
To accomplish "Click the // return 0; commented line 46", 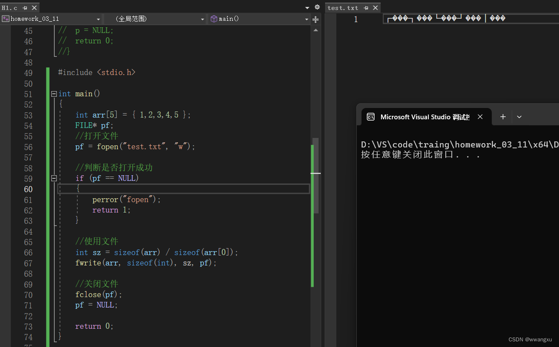I will [86, 41].
